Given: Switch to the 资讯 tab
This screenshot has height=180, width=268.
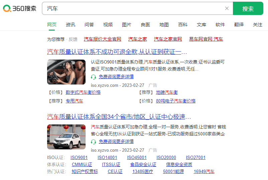Looking at the screenshot, I should [x=71, y=25].
